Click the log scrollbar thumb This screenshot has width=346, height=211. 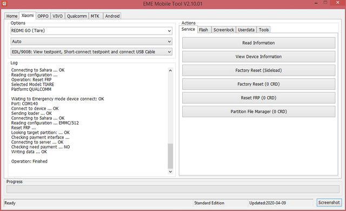[170, 156]
